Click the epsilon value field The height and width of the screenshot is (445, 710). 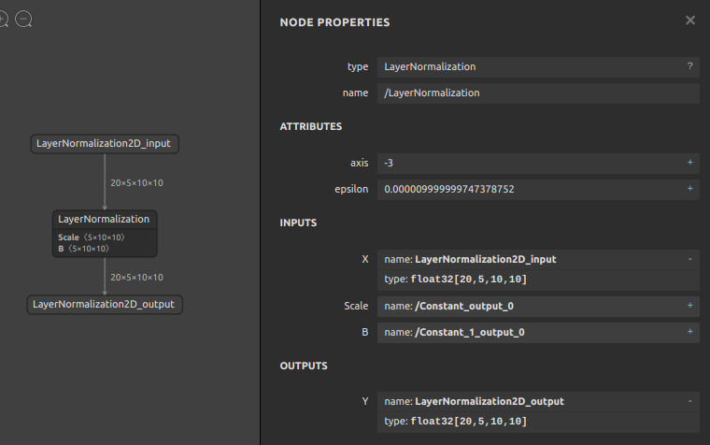pyautogui.click(x=528, y=189)
